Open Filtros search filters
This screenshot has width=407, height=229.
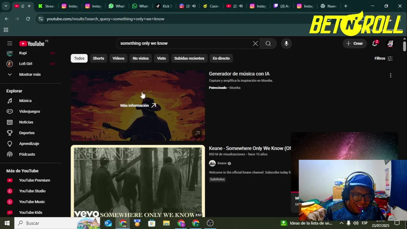click(384, 58)
